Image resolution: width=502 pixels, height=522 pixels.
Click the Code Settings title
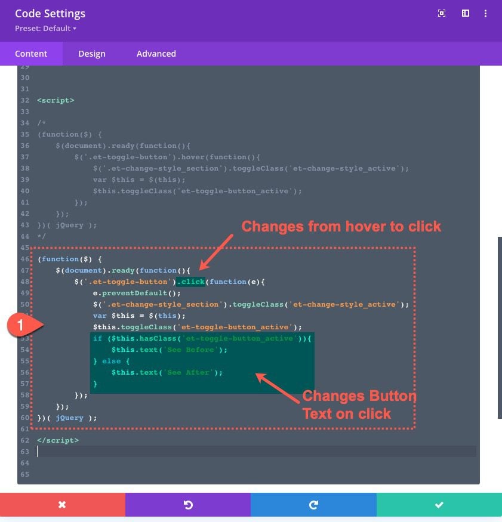tap(50, 13)
